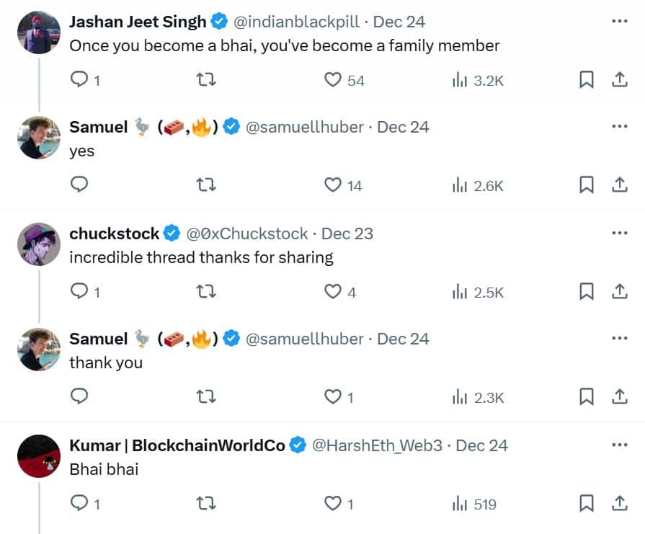Repost Samuel's "thank you" reply

[x=205, y=397]
